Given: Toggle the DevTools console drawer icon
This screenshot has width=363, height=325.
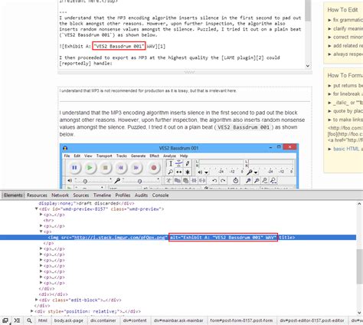Looking at the screenshot, I should pyautogui.click(x=17, y=320).
